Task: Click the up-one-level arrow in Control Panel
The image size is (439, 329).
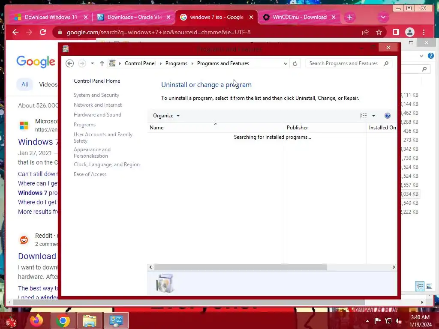Action: [102, 63]
